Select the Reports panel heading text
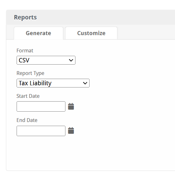Viewport: 175px width, 185px height. [x=25, y=18]
